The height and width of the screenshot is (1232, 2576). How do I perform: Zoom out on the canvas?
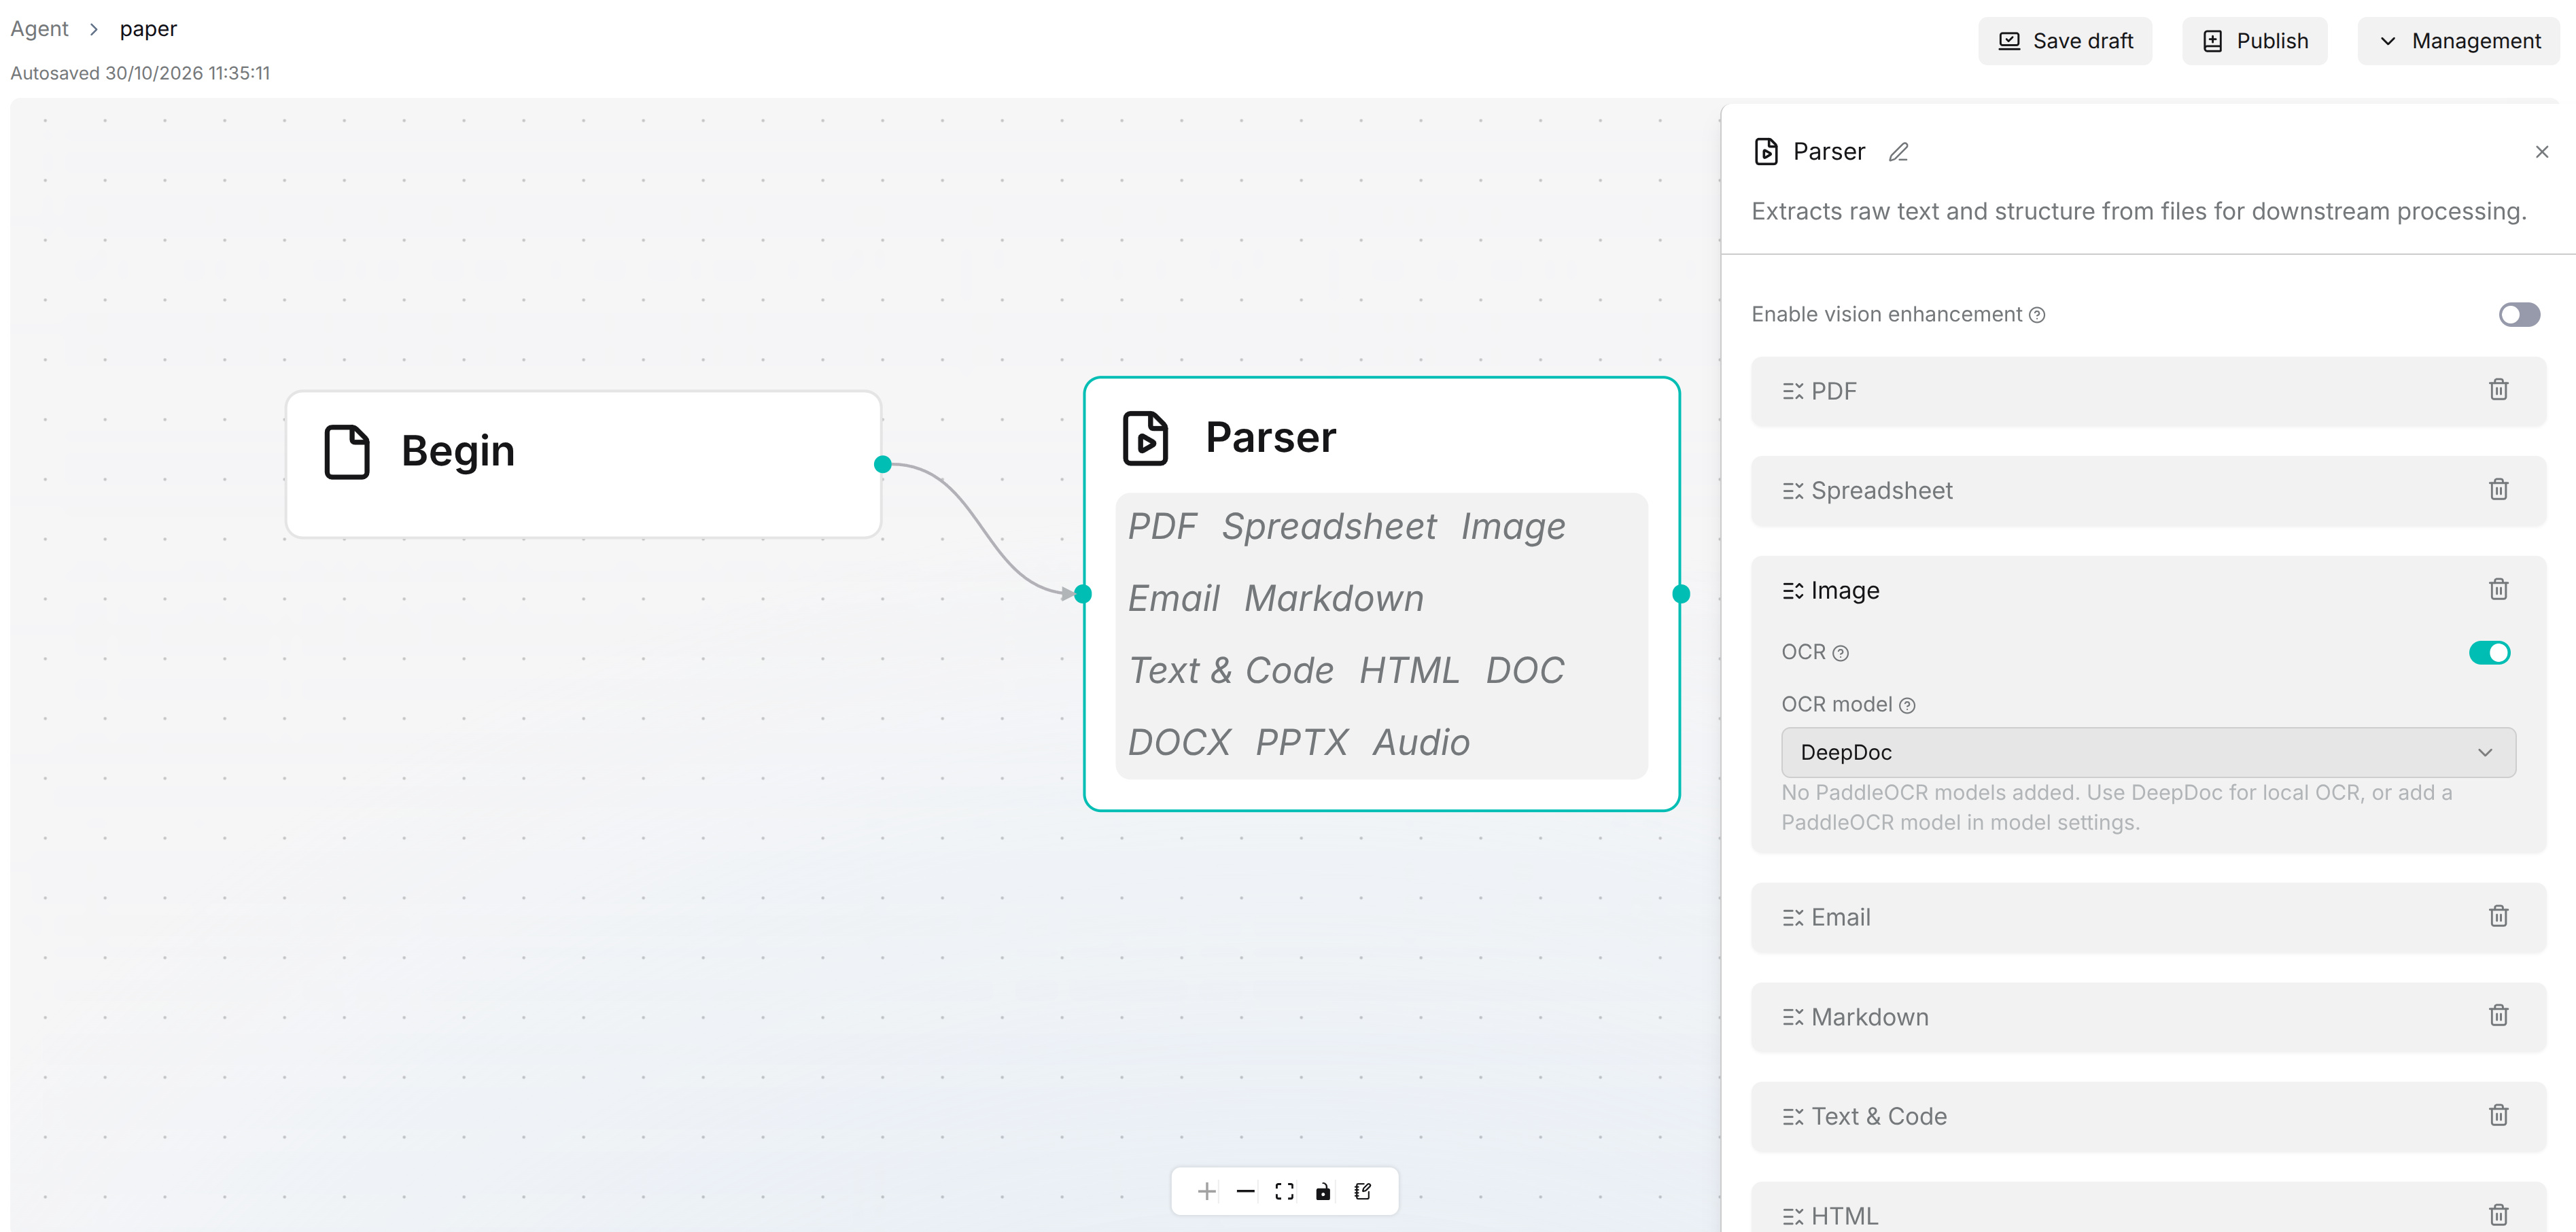1245,1191
